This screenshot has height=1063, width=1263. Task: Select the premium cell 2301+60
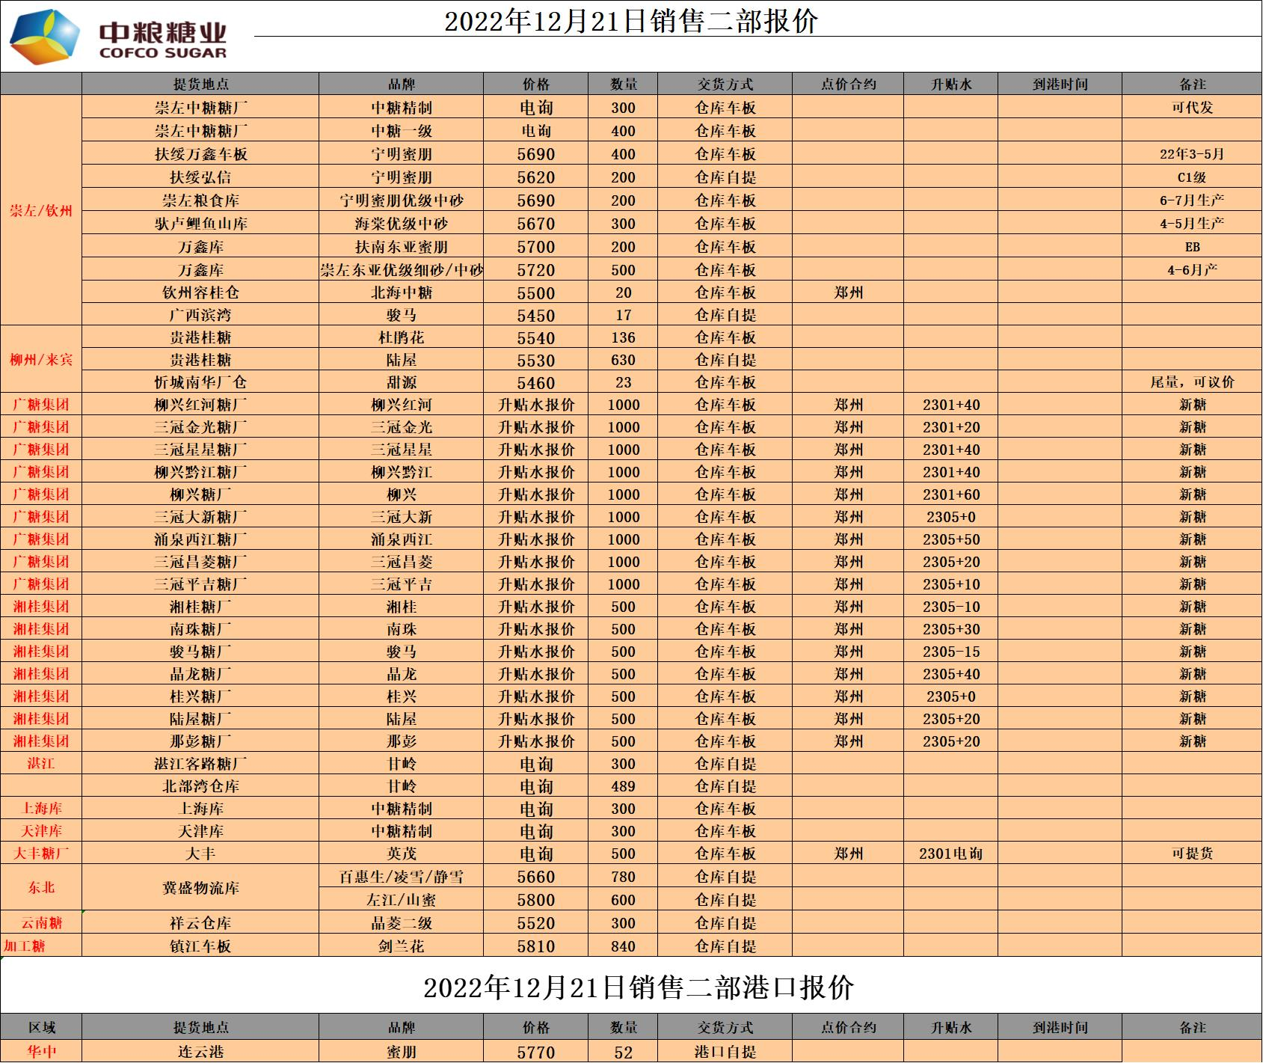[950, 494]
